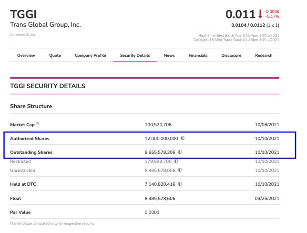The height and width of the screenshot is (233, 307).
Task: Click the TGGI SECURITY DETAILS heading
Action: pyautogui.click(x=48, y=86)
